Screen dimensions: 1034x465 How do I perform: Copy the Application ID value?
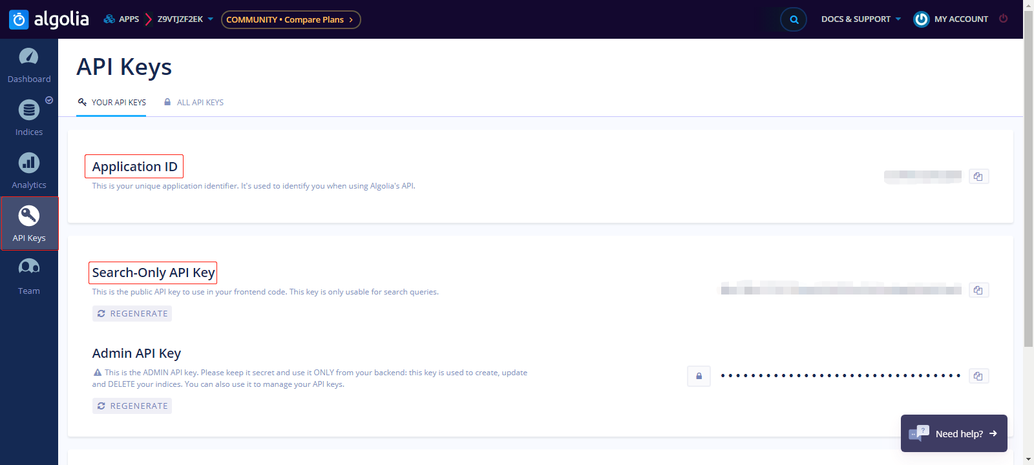tap(978, 176)
